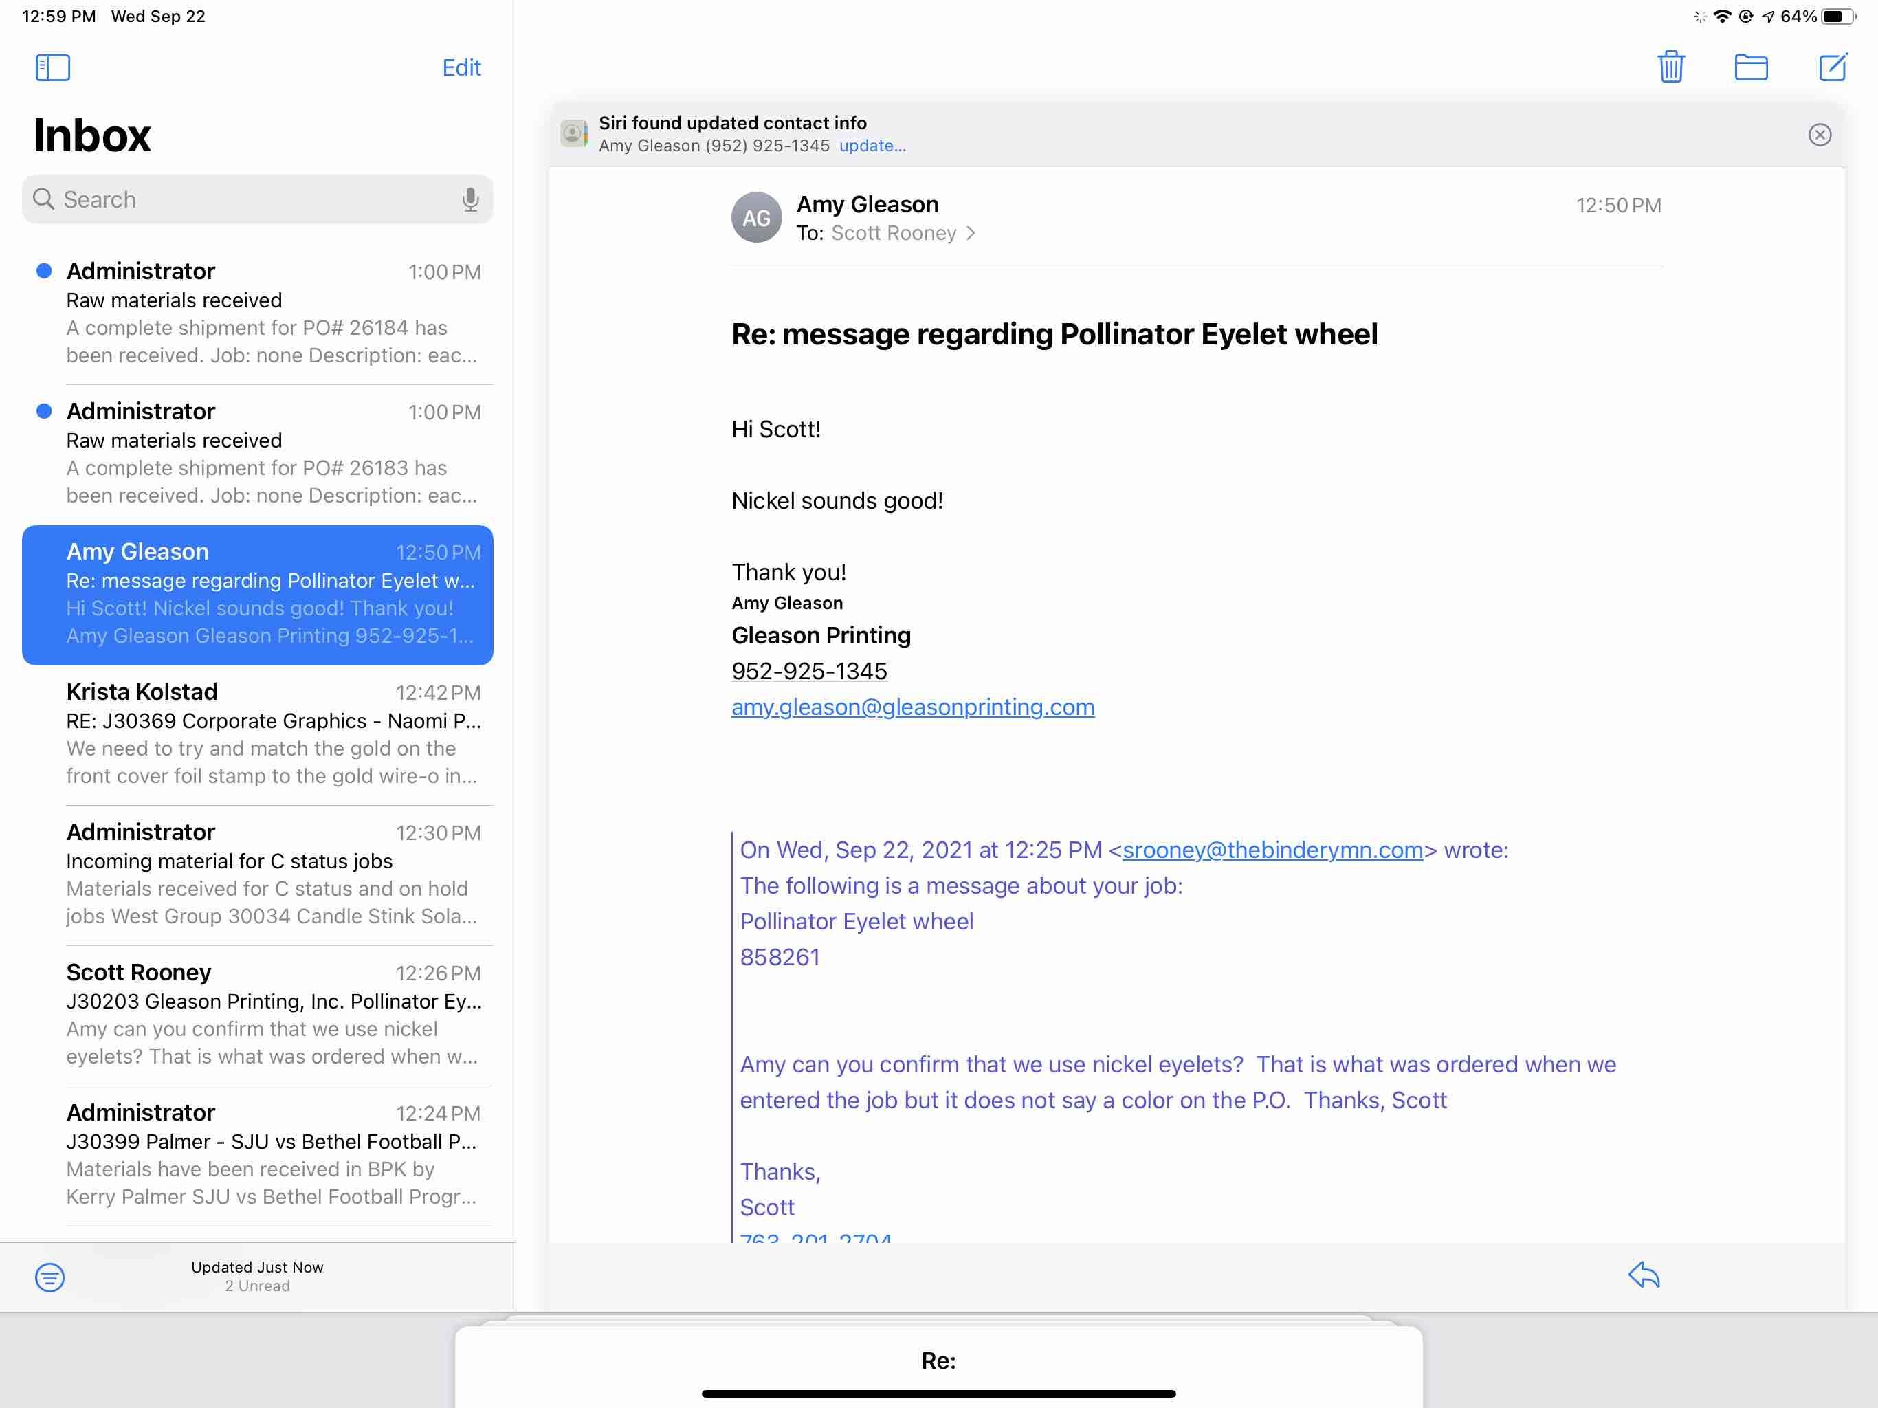The image size is (1878, 1408).
Task: Open the inbox filter icon
Action: pyautogui.click(x=50, y=1277)
